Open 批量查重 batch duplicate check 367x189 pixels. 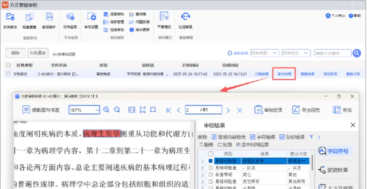(x=29, y=21)
